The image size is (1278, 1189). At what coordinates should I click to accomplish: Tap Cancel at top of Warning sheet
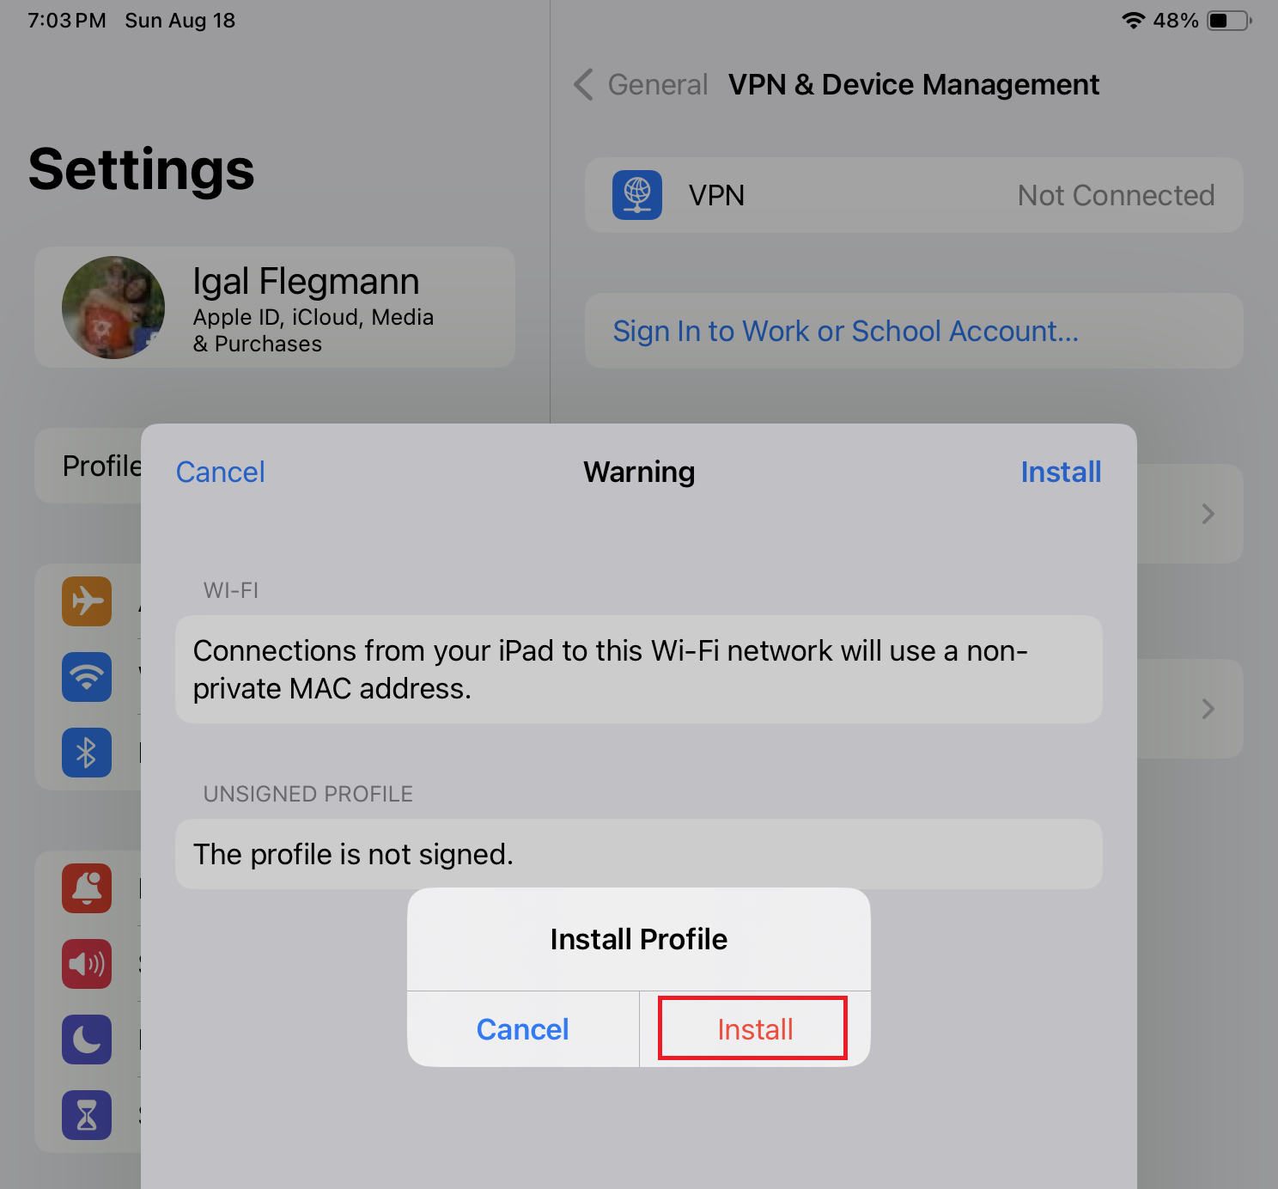pos(221,472)
